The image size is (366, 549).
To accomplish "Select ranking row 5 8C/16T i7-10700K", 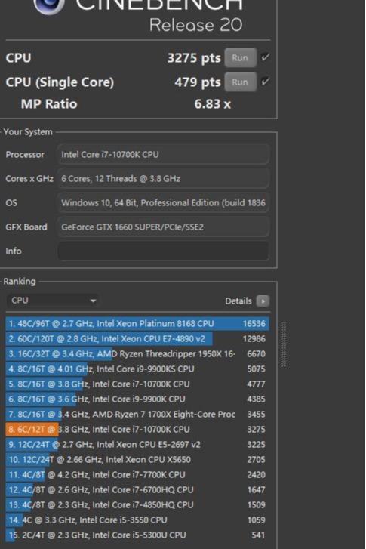I will (137, 384).
